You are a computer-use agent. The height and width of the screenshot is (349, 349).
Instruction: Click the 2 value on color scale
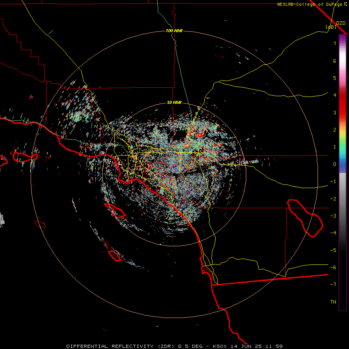click(x=335, y=130)
